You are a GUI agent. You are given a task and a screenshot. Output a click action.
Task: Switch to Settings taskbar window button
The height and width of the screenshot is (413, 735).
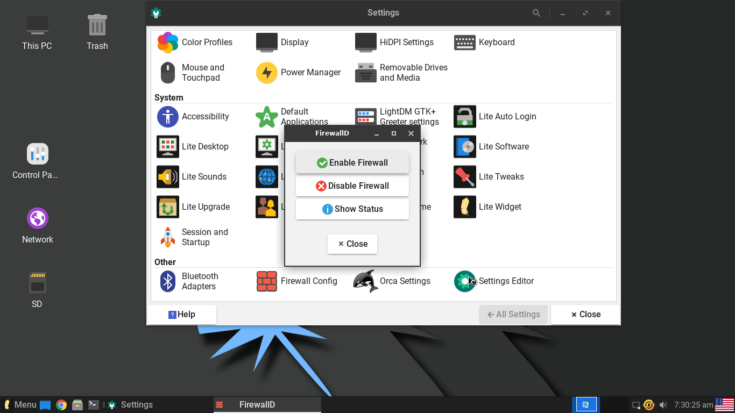coord(159,405)
